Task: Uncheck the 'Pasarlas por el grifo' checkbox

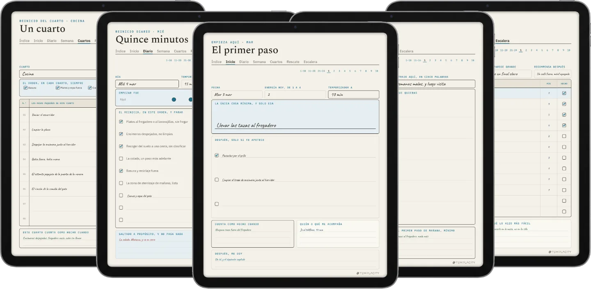Action: click(217, 155)
